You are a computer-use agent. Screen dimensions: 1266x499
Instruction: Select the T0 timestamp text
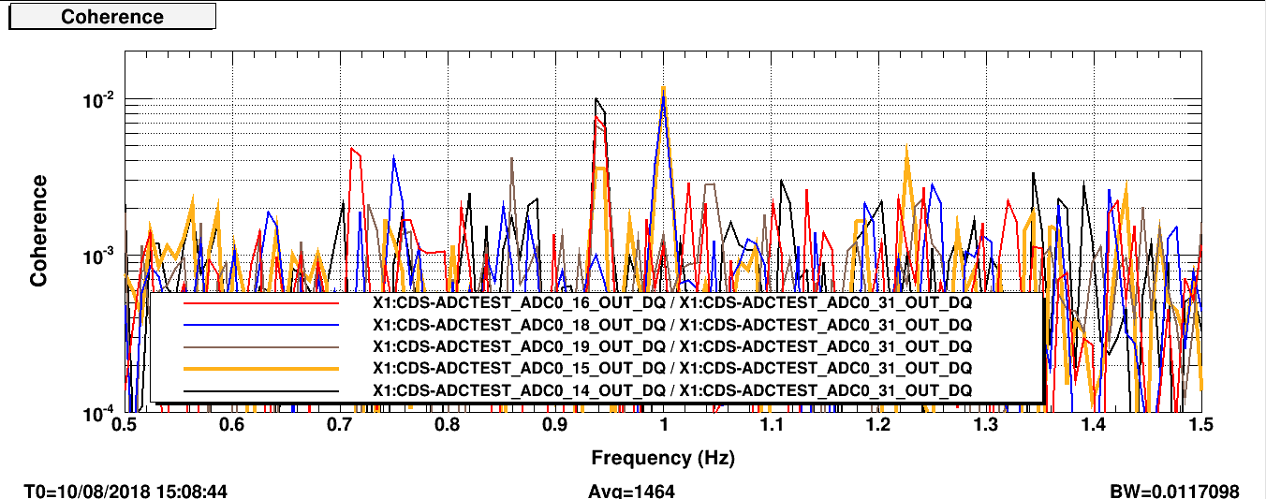tap(125, 491)
